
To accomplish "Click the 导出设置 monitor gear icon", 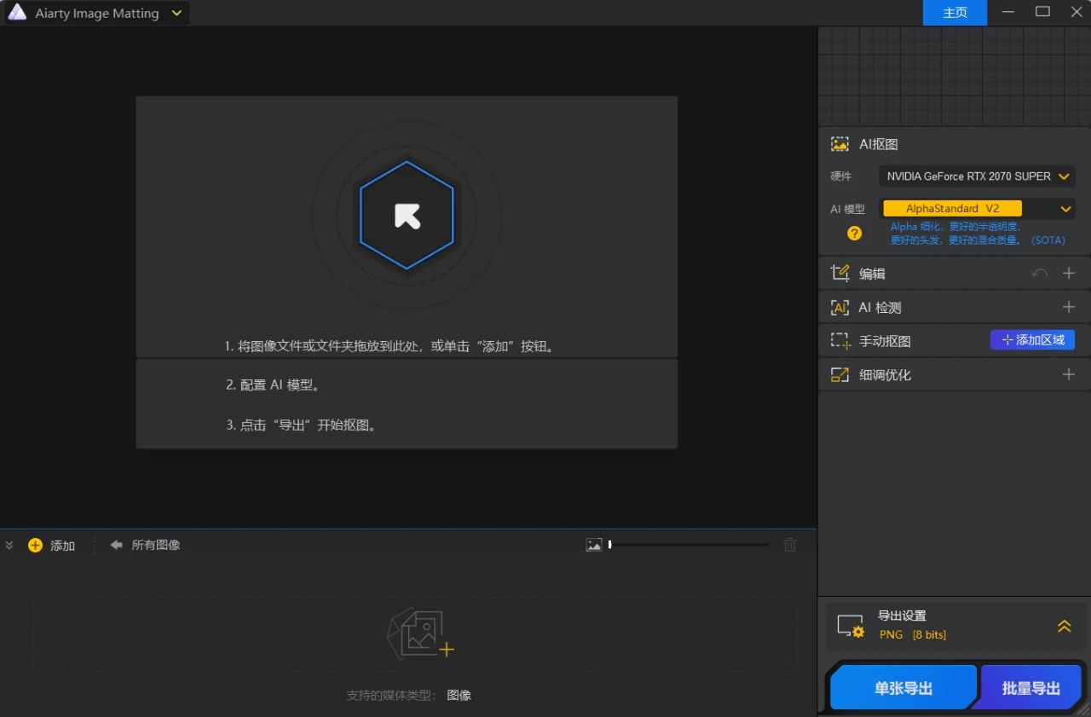I will pyautogui.click(x=850, y=627).
